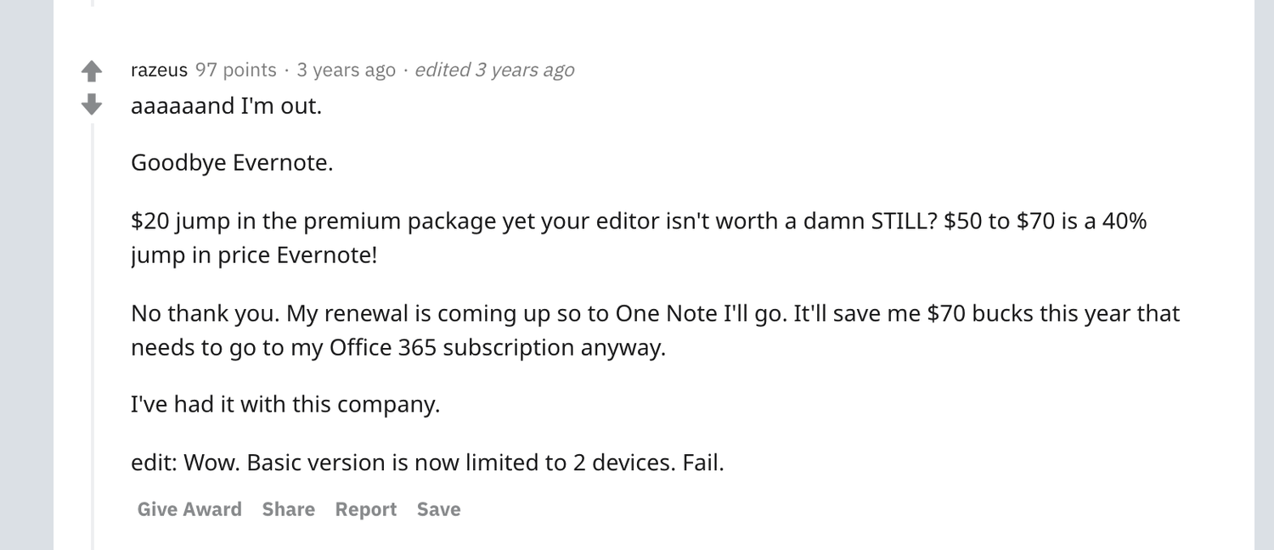
Task: Collapse the parent thread line above the comment
Action: click(x=93, y=3)
